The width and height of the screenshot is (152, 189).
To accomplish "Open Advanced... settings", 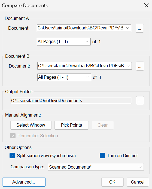I will pos(24,182).
